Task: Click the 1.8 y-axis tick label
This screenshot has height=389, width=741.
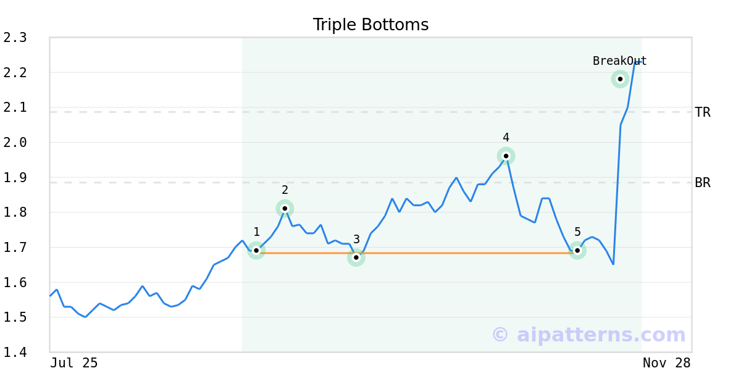Action: tap(15, 212)
